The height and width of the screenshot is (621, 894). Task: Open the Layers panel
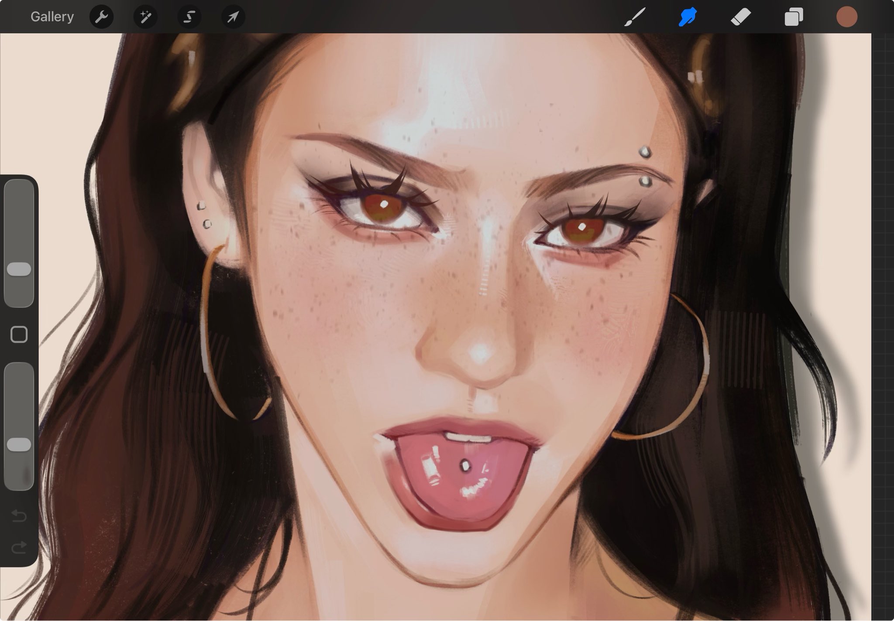click(x=794, y=17)
